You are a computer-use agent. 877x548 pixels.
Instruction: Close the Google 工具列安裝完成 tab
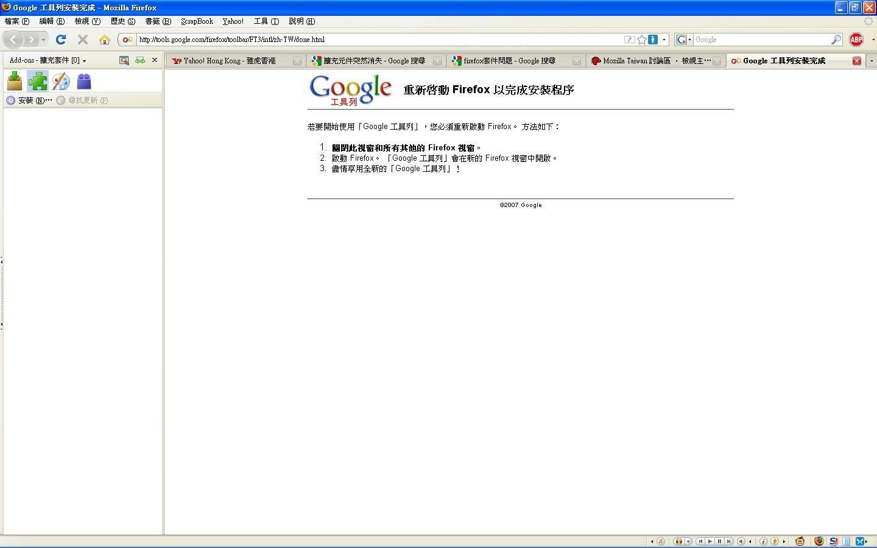(x=857, y=61)
